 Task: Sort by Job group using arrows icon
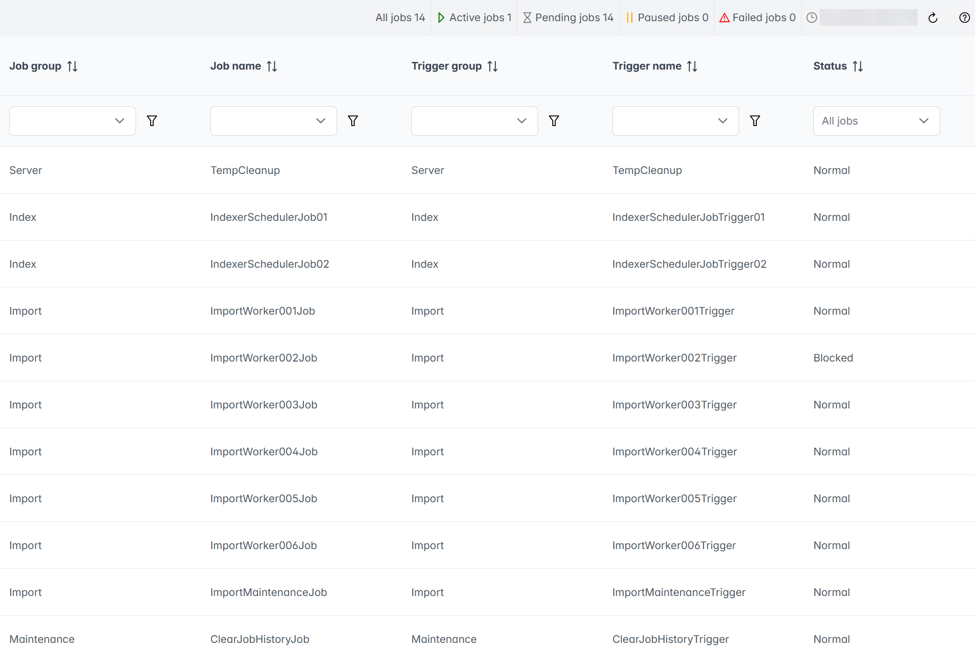(x=73, y=66)
